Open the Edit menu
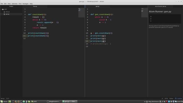This screenshot has width=183, height=103. 5,4
